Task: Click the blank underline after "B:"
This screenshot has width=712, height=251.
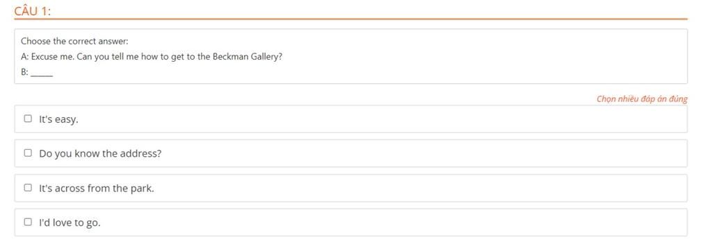Action: coord(42,73)
